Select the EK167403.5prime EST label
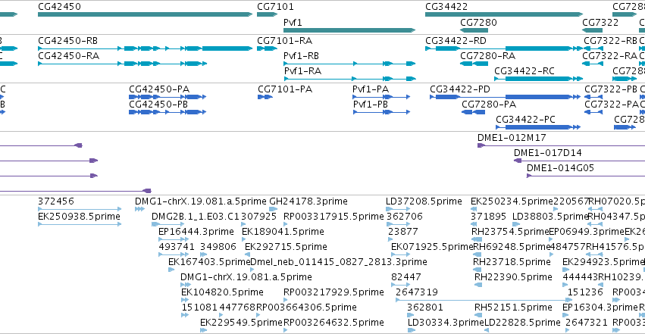 click(209, 262)
